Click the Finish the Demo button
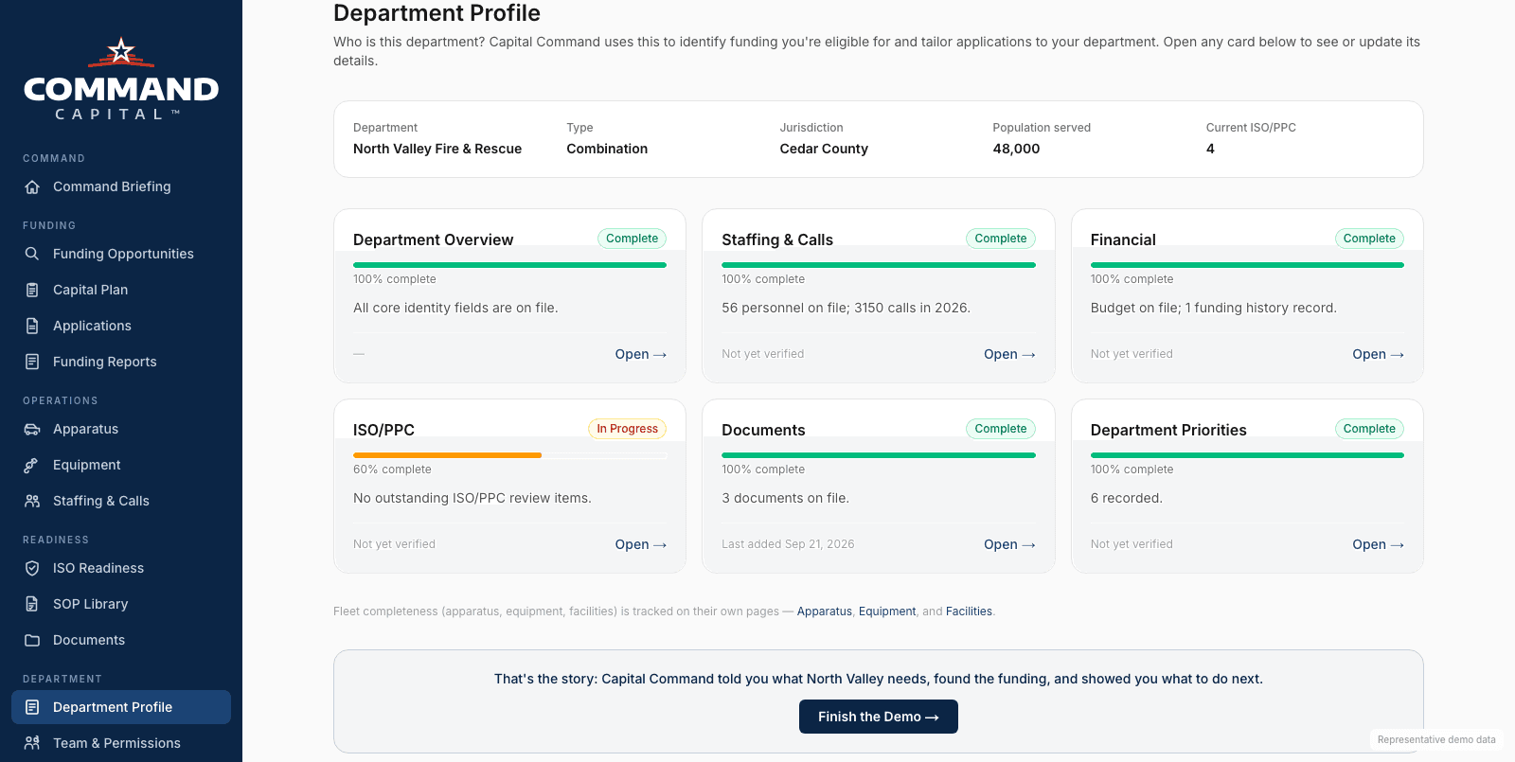 [x=879, y=717]
